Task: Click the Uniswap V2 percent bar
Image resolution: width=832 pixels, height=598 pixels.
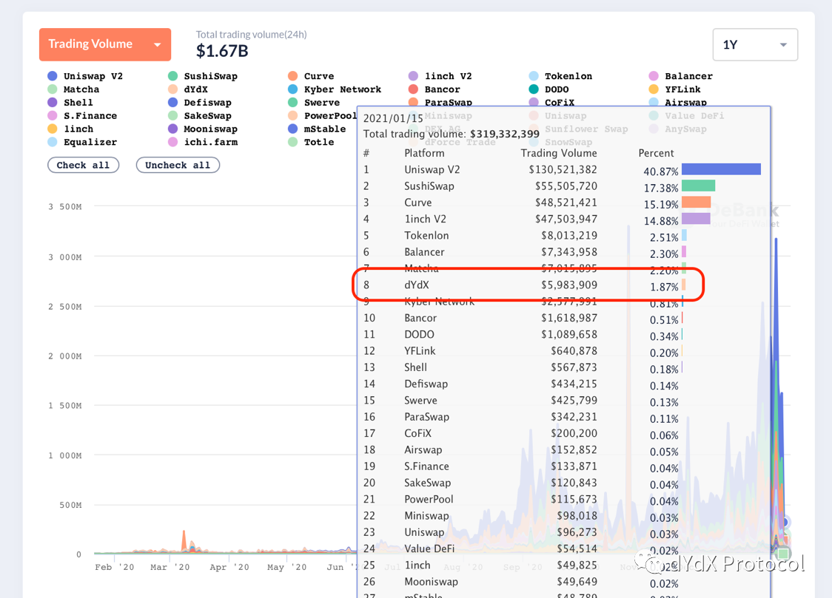Action: click(x=720, y=170)
